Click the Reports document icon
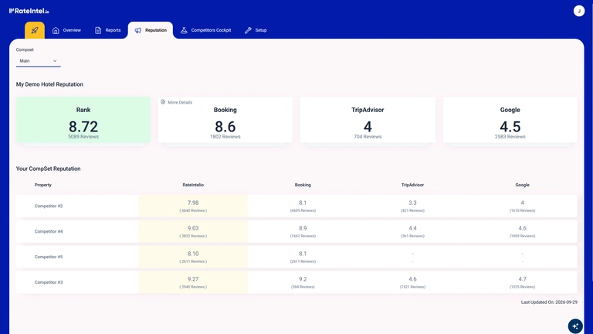Image resolution: width=593 pixels, height=334 pixels. point(98,30)
